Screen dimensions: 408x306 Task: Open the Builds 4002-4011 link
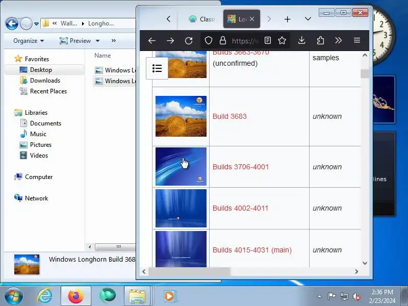pos(240,208)
